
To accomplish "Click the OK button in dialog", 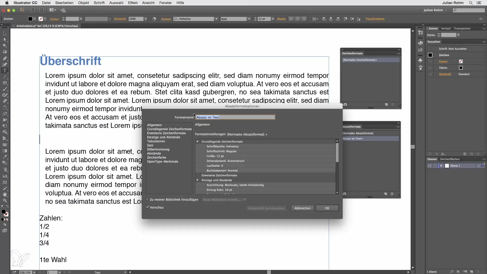I will point(327,208).
